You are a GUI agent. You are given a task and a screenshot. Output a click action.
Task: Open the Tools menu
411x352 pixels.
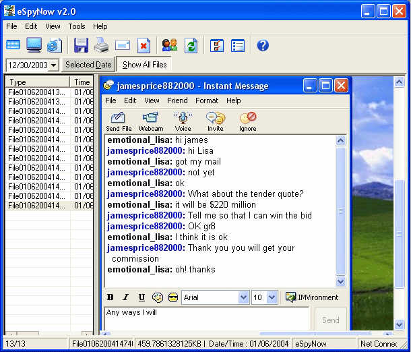[x=77, y=26]
